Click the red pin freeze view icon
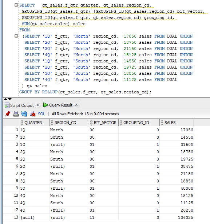Image resolution: width=210 pixels, height=224 pixels. (8, 114)
